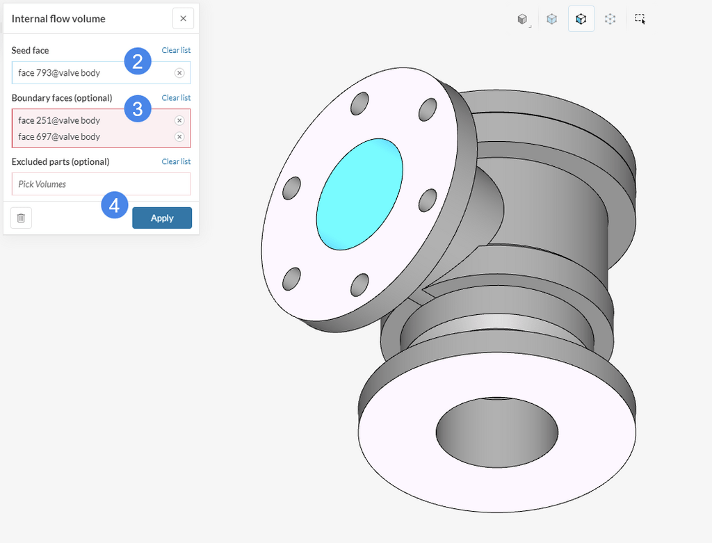Clear the Seed face list

pos(176,50)
